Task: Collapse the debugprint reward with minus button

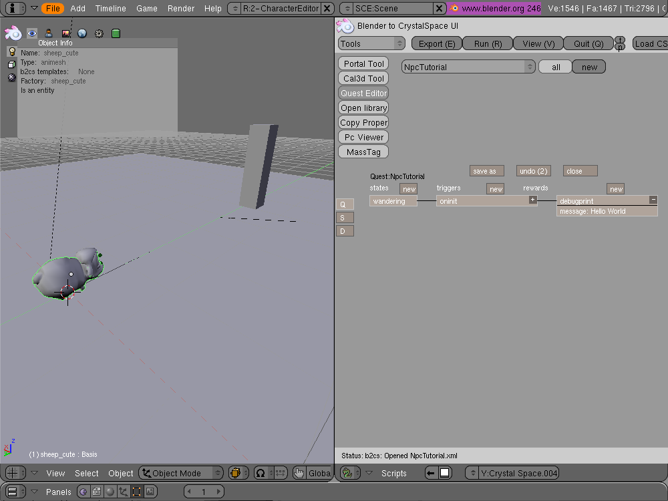Action: click(653, 200)
